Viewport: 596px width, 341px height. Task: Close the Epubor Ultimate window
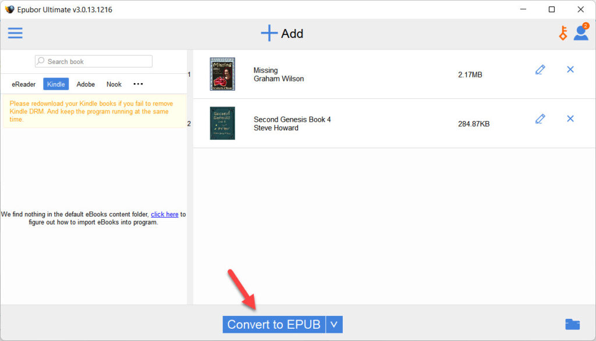pos(580,9)
